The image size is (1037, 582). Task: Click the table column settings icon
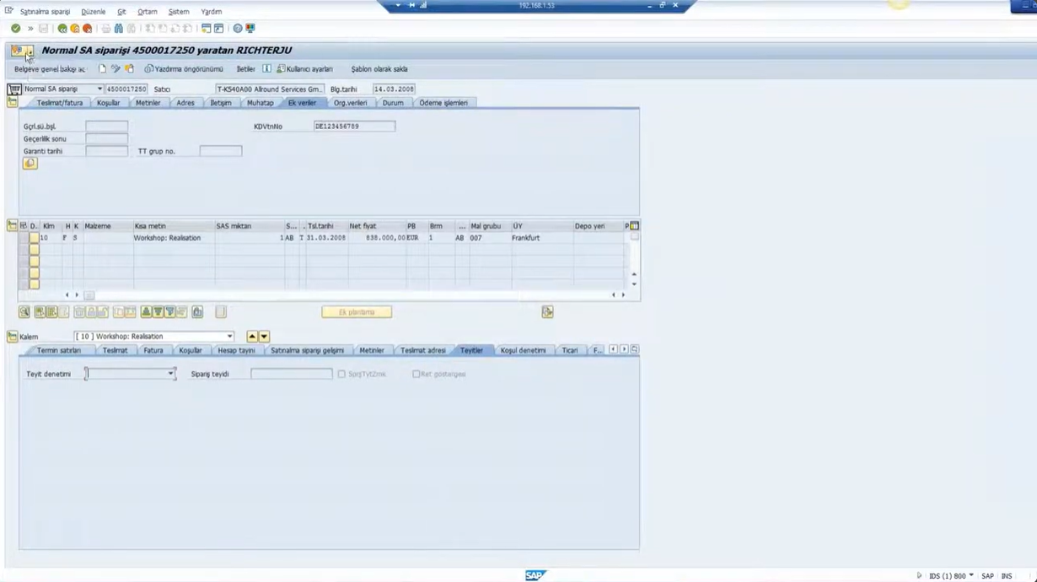pos(634,226)
